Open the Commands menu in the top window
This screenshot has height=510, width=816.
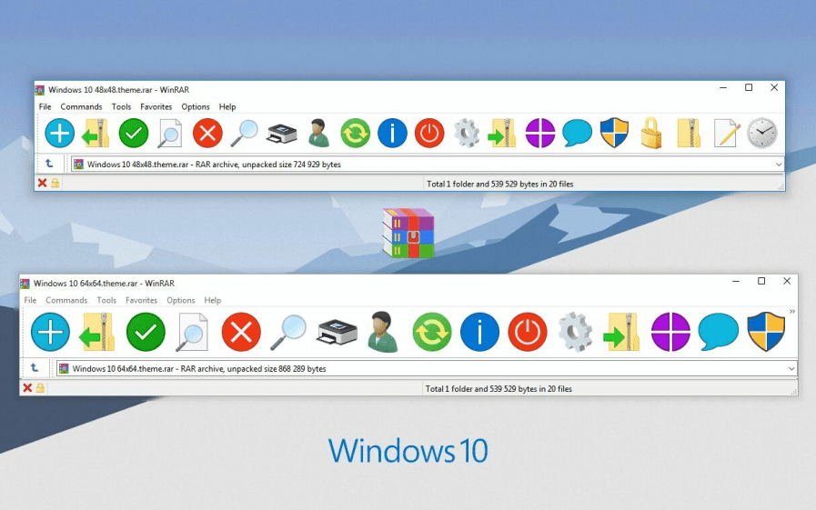click(81, 107)
